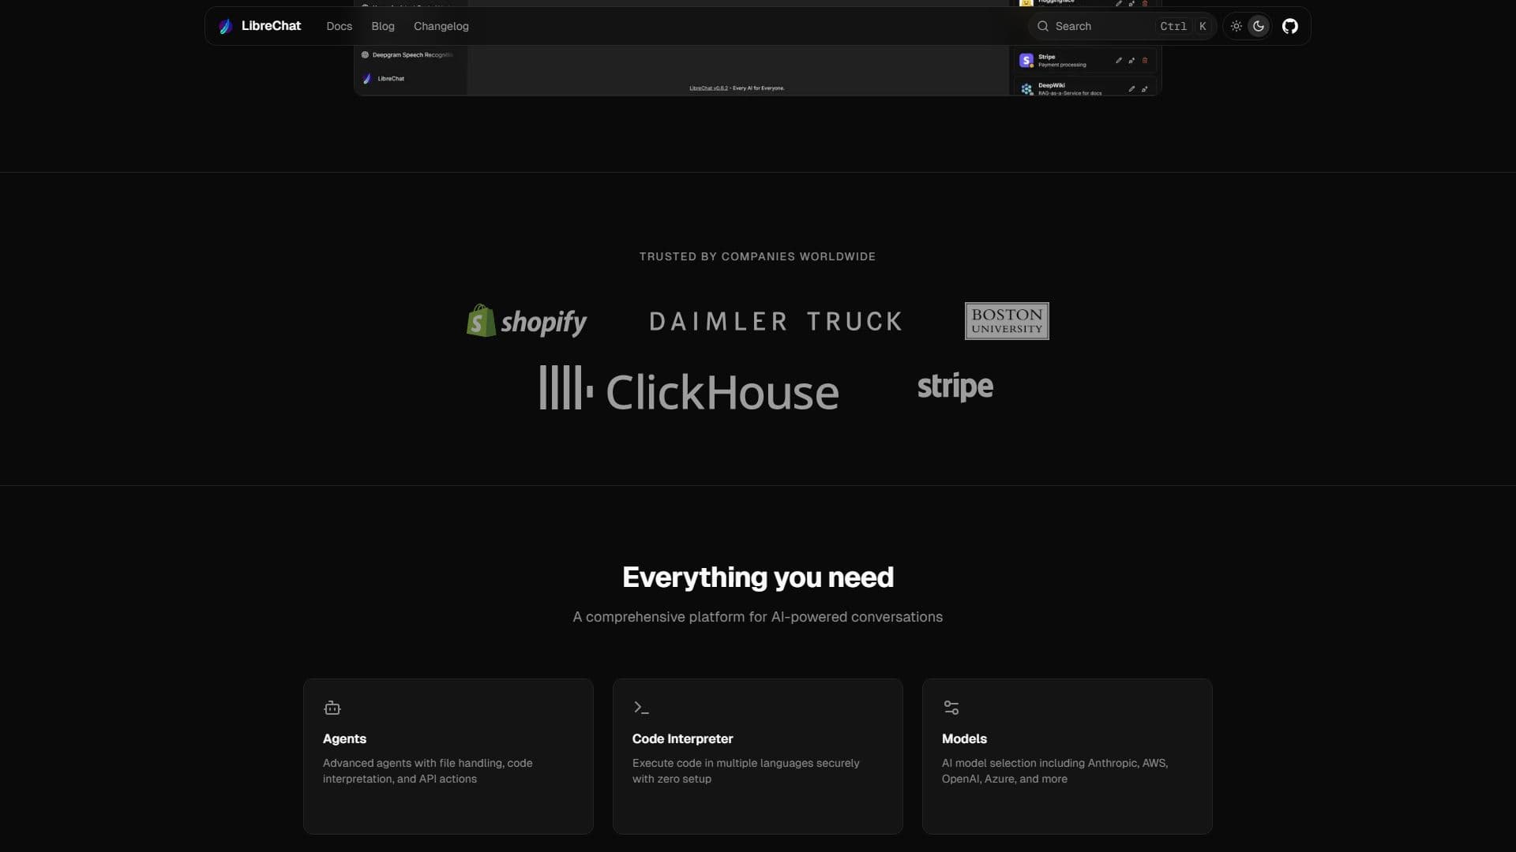The width and height of the screenshot is (1516, 852).
Task: Open the Code Interpreter feature card title
Action: click(682, 738)
